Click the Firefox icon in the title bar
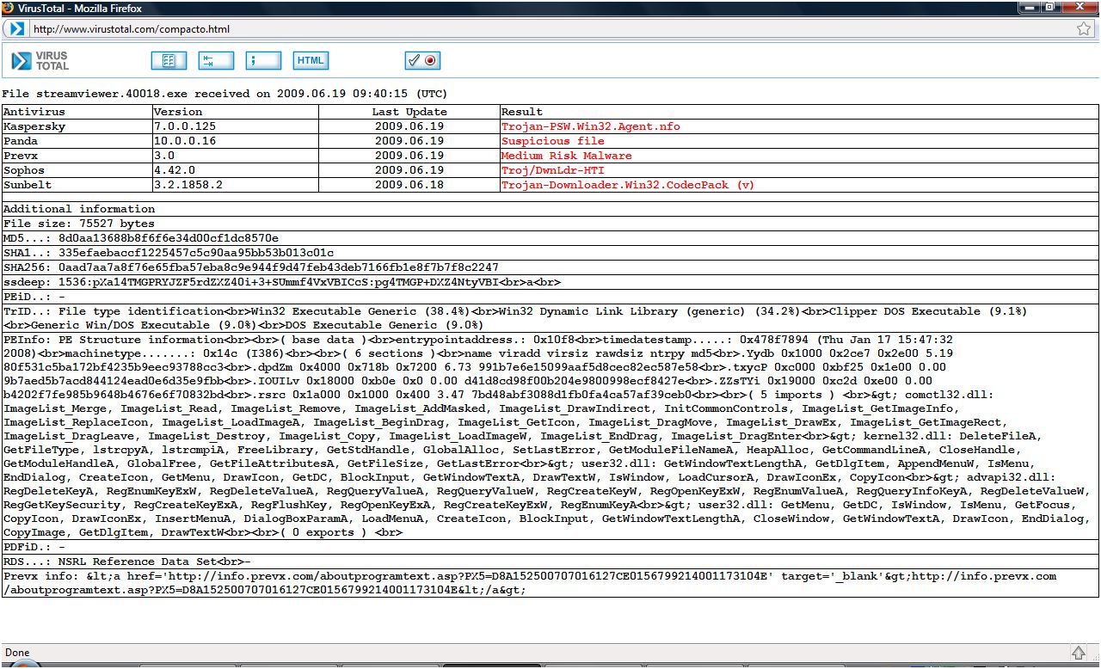The image size is (1101, 669). (x=8, y=8)
